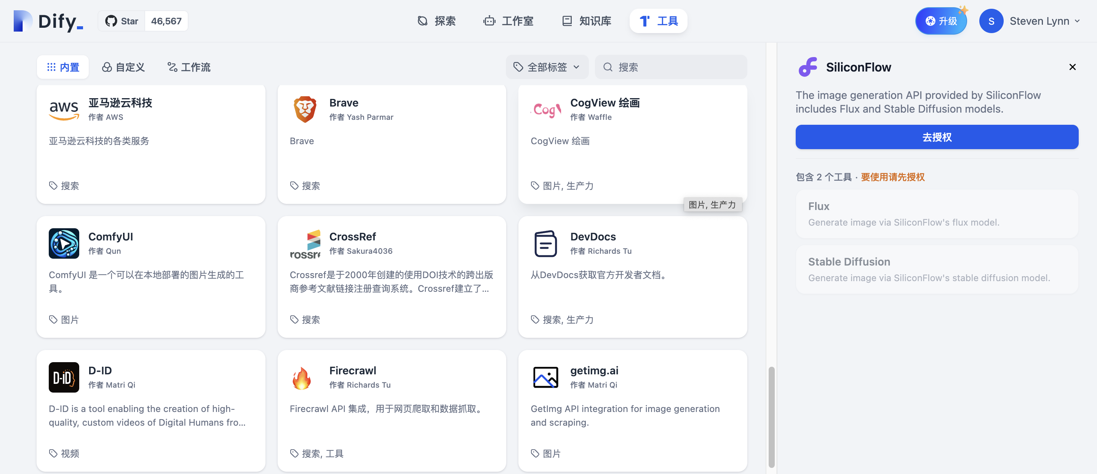Switch to the 自定义 tab

(x=123, y=67)
